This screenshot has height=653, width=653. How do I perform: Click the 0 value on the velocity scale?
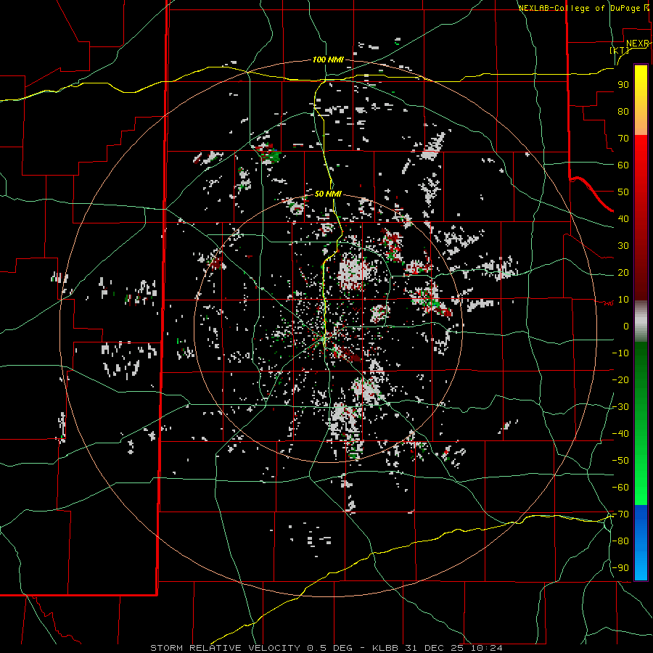pyautogui.click(x=626, y=326)
